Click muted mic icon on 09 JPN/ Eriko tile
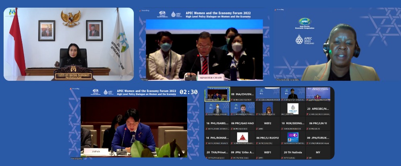Screen dimensions: 401x166 point(232,158)
